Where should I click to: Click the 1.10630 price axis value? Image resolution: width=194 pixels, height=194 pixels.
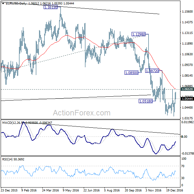[x=187, y=54]
